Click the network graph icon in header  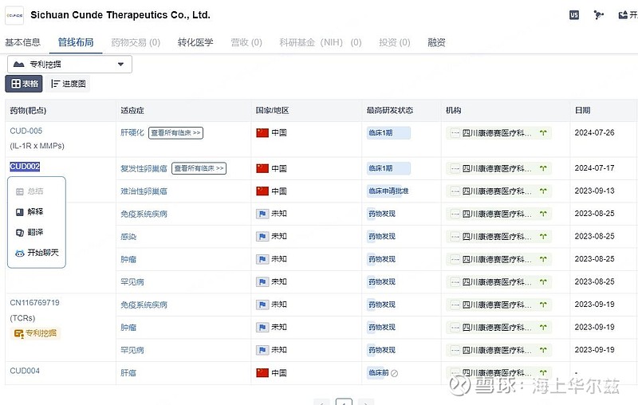(599, 15)
